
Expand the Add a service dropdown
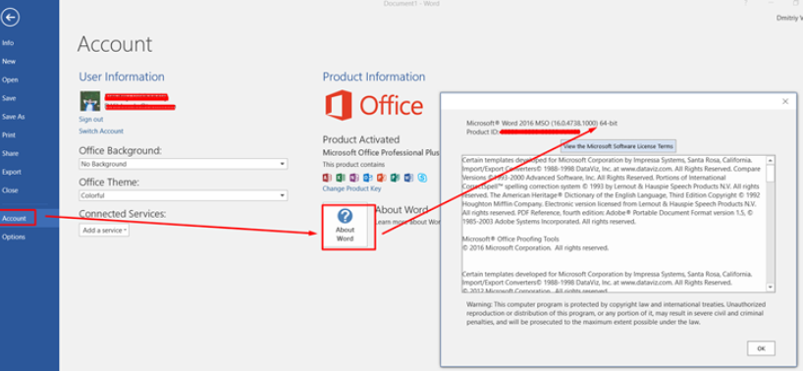104,230
